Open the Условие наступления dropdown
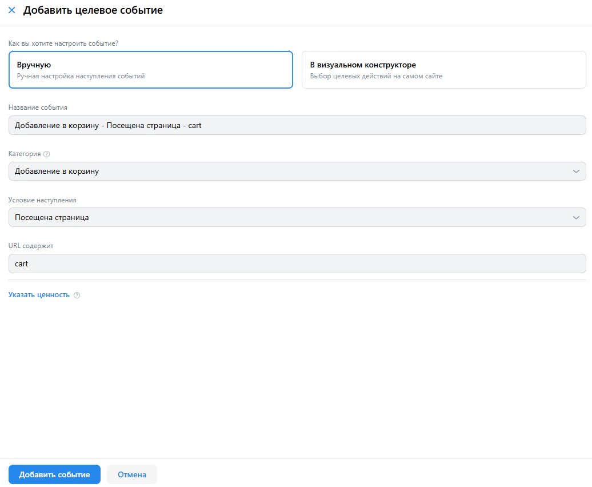 pos(286,217)
